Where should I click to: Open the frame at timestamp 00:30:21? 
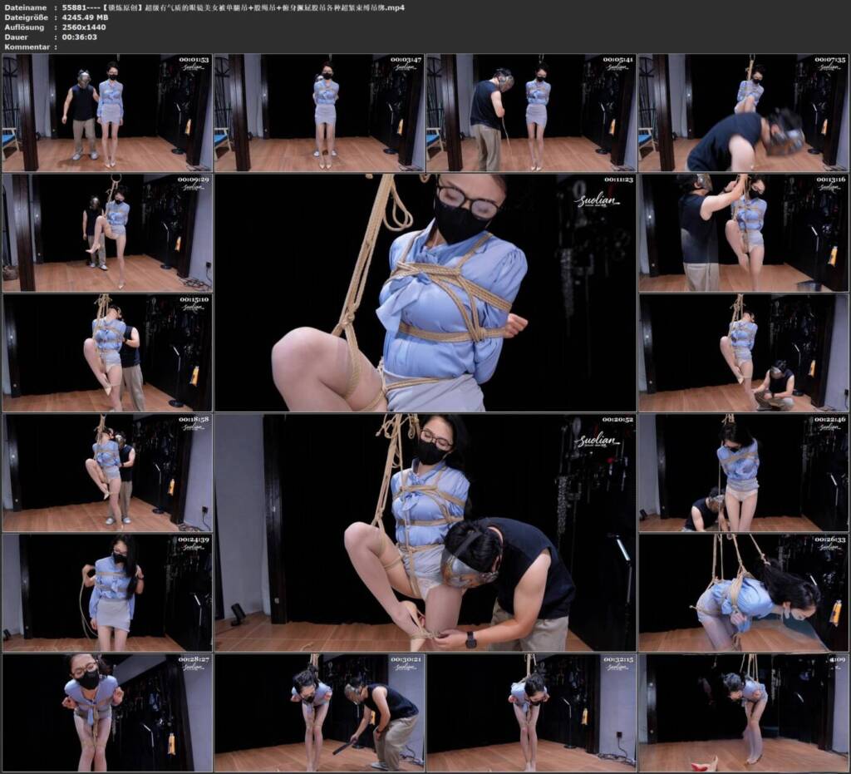[x=319, y=712]
